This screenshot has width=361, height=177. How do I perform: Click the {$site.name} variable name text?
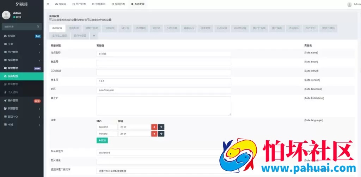[x=311, y=53]
